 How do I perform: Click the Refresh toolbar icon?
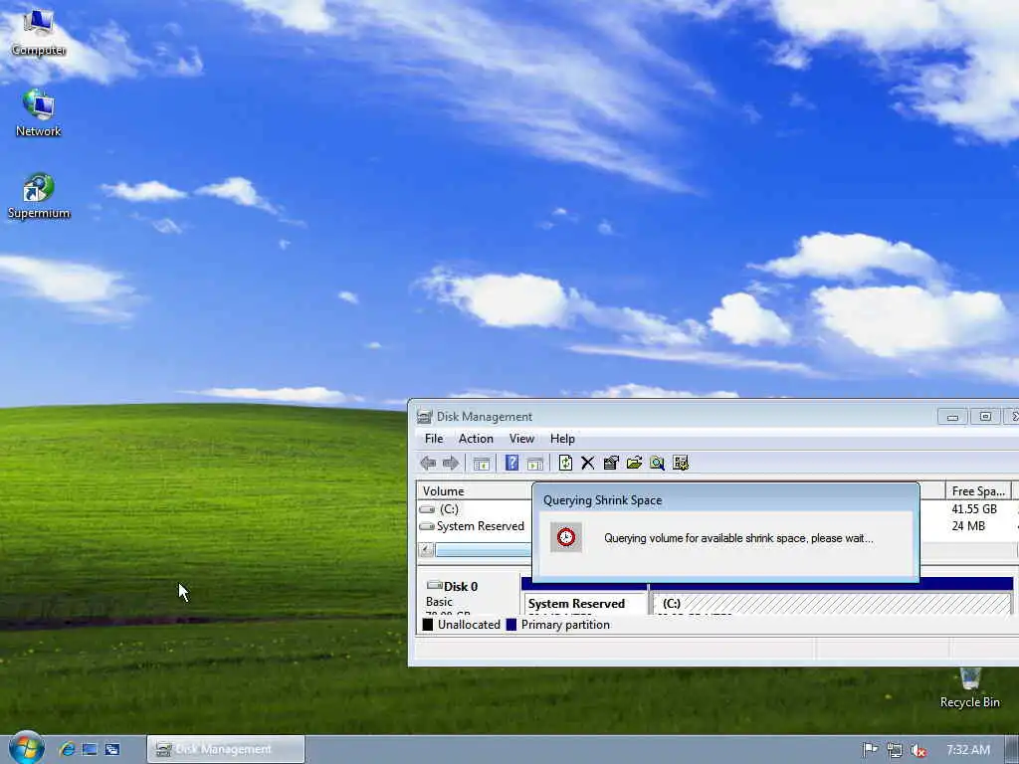pyautogui.click(x=565, y=464)
